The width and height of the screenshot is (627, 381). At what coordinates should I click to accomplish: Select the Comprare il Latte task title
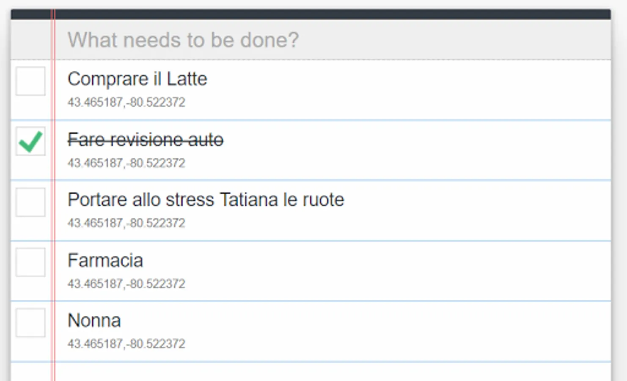point(137,79)
